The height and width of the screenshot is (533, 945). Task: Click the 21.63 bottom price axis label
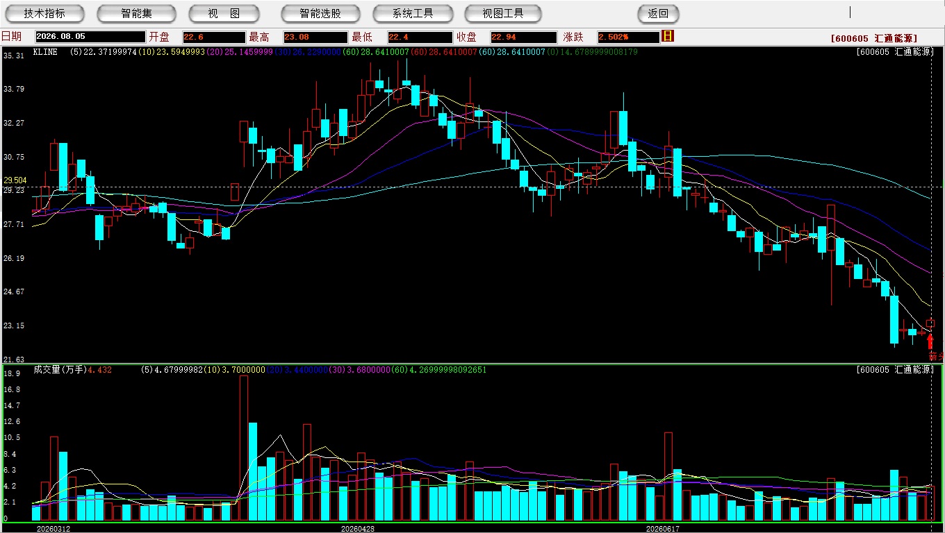14,359
